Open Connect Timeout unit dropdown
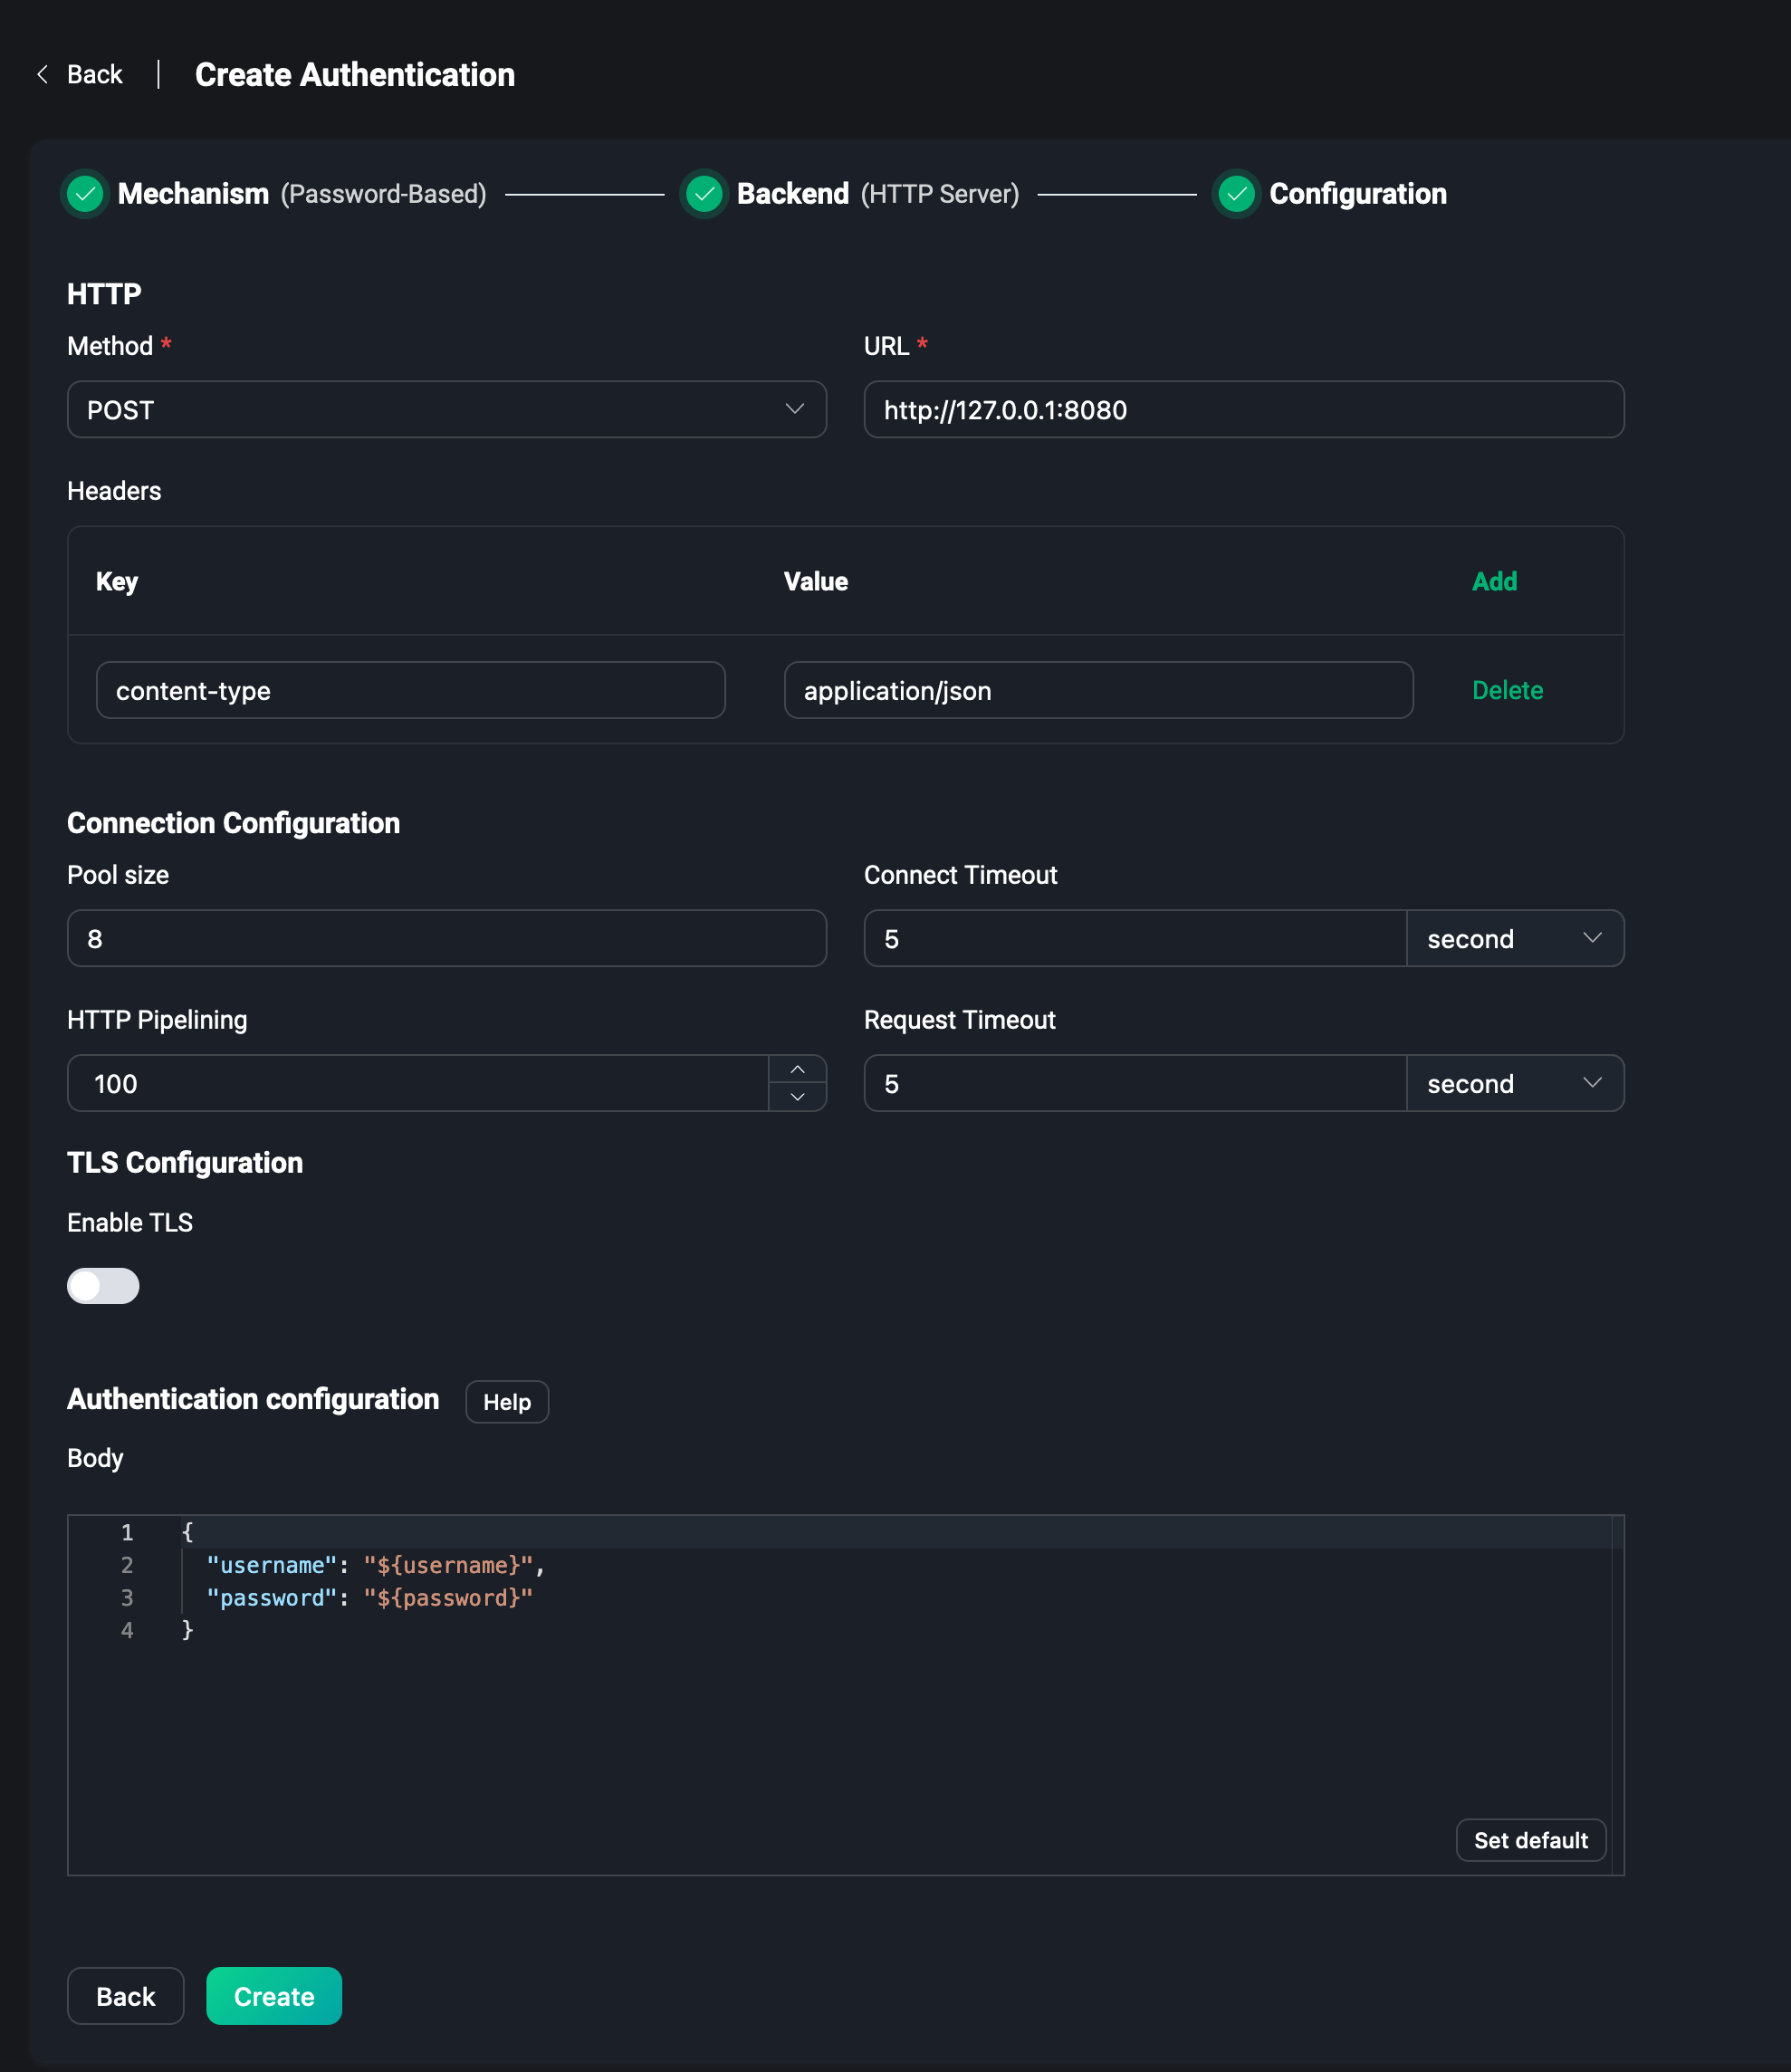Image resolution: width=1791 pixels, height=2072 pixels. click(x=1514, y=938)
